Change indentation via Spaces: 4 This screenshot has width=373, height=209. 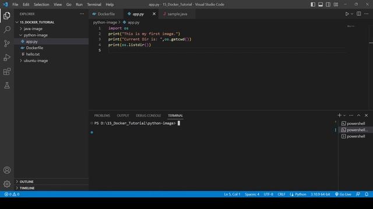click(x=252, y=194)
